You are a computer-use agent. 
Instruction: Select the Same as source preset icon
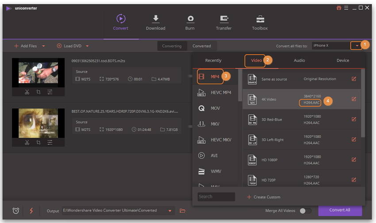click(x=252, y=79)
